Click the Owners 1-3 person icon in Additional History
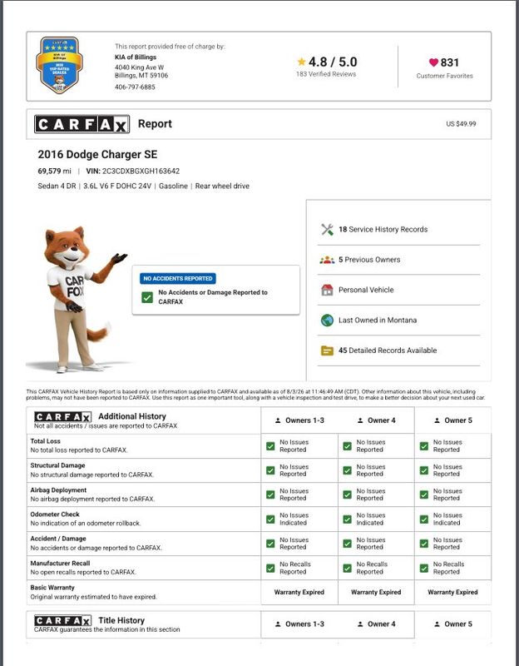 click(278, 420)
